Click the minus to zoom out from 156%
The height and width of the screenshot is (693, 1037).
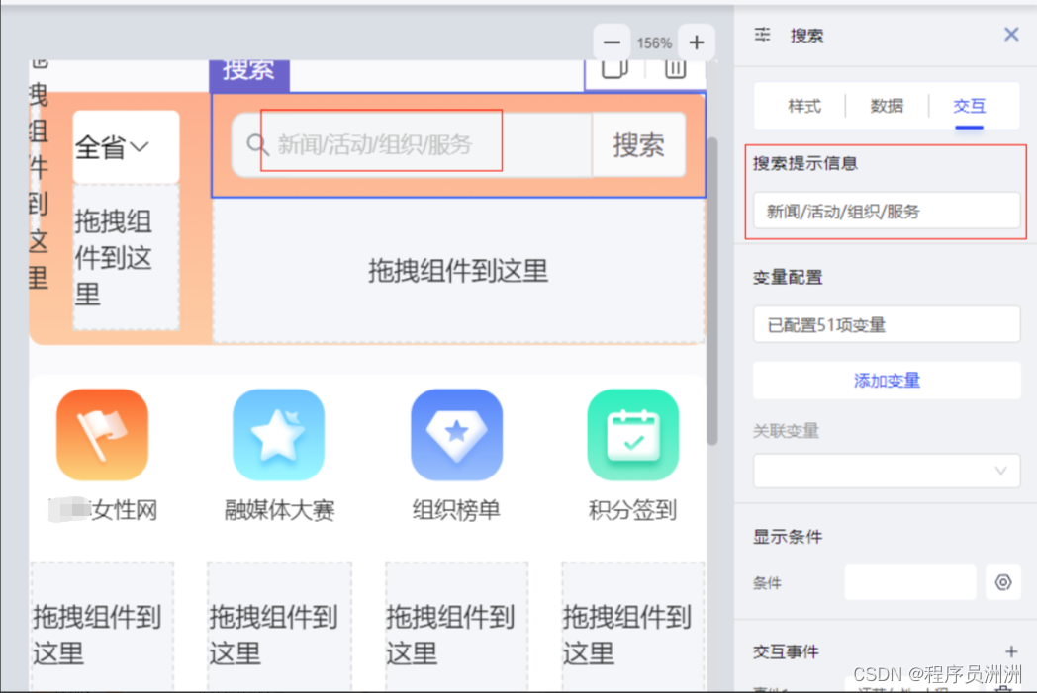612,42
